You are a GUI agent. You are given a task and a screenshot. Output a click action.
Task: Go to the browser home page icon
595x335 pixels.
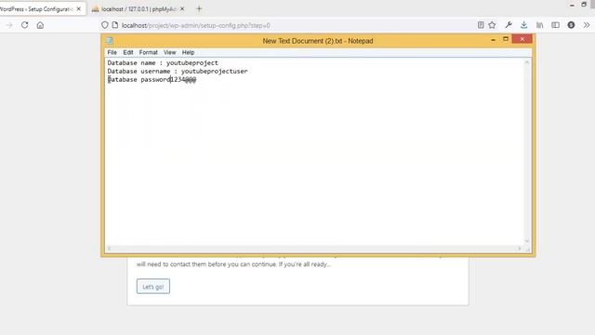click(x=40, y=25)
